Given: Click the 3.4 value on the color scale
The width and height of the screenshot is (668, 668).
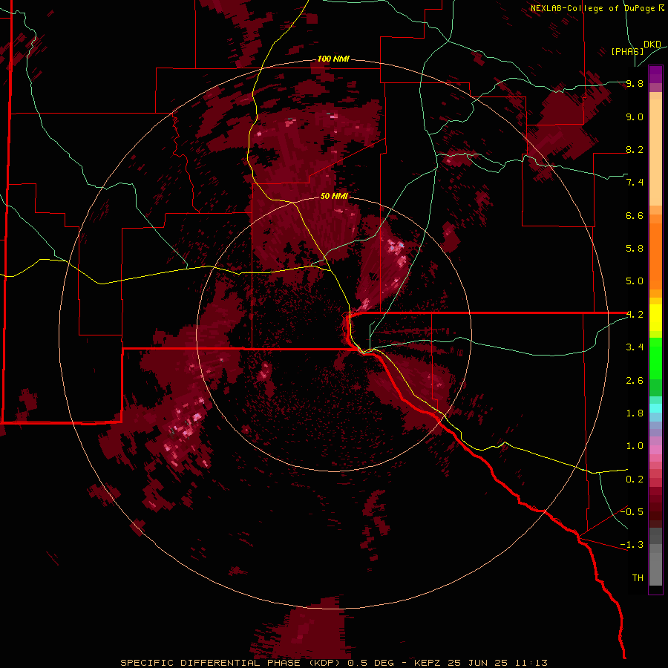Looking at the screenshot, I should (635, 347).
